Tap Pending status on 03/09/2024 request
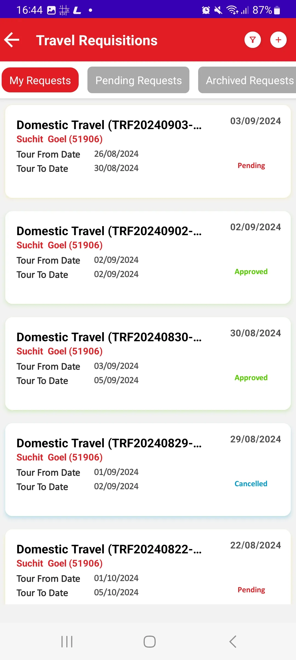296x660 pixels. (x=251, y=166)
